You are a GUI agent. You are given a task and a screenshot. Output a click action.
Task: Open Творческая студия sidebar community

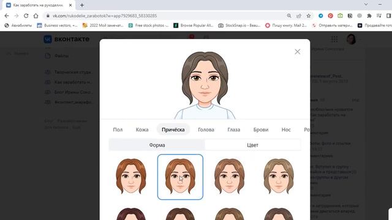click(x=69, y=72)
